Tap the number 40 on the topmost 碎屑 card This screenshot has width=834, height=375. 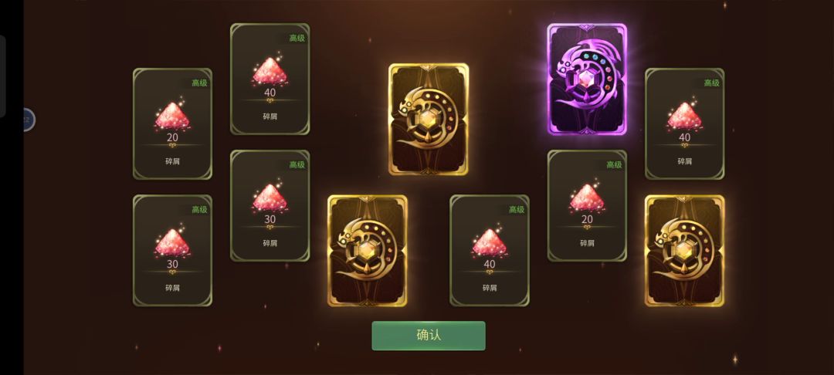[270, 93]
